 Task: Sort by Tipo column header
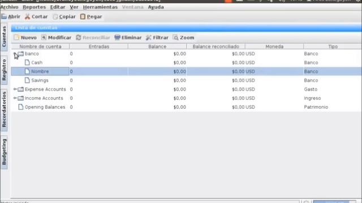coord(333,46)
